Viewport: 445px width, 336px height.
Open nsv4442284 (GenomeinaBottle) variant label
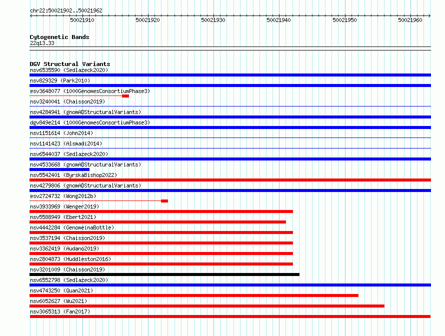pos(72,227)
